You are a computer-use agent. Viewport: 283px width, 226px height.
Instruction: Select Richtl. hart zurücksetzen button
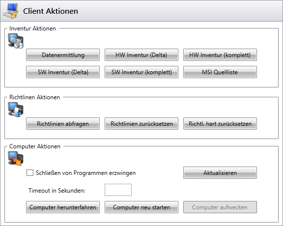220,124
